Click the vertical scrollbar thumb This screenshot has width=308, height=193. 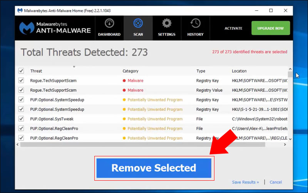[x=290, y=74]
